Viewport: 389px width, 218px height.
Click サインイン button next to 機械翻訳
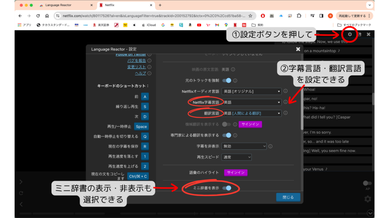(250, 124)
